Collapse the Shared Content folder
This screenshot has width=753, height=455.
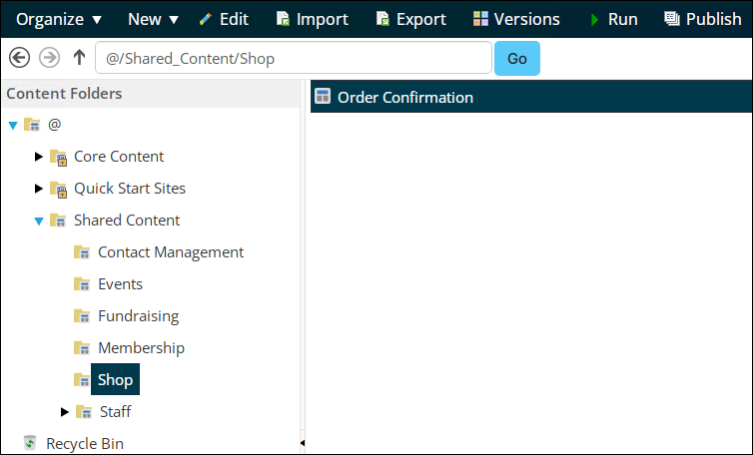click(x=39, y=221)
